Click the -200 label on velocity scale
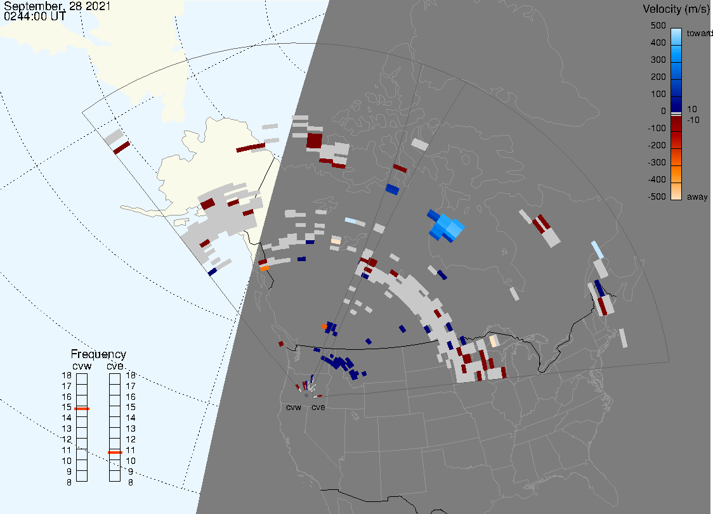 tap(657, 145)
